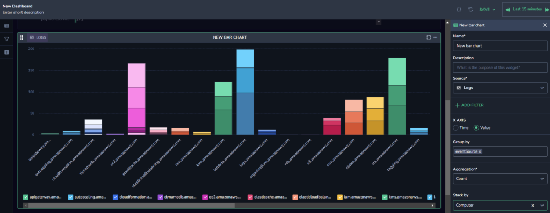The width and height of the screenshot is (550, 213).
Task: Click the green table icon beside panel title
Action: (455, 25)
